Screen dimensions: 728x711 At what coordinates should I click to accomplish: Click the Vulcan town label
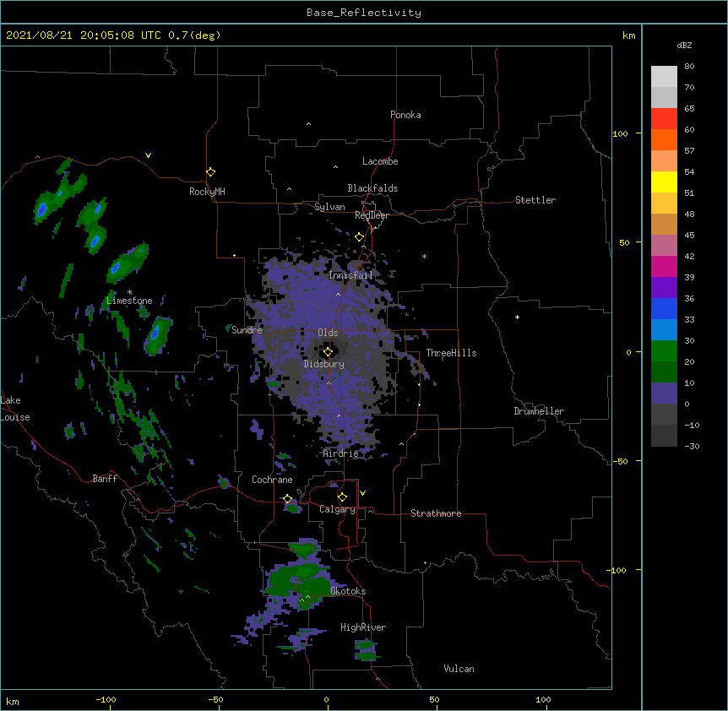pyautogui.click(x=459, y=669)
